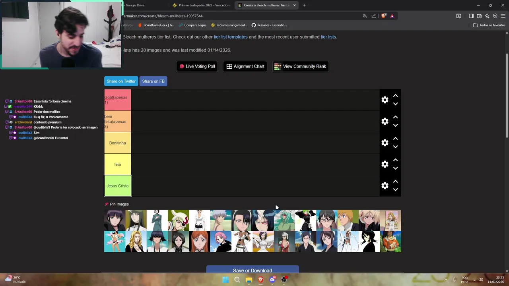509x286 pixels.
Task: Open Live Voting Poll
Action: [197, 66]
